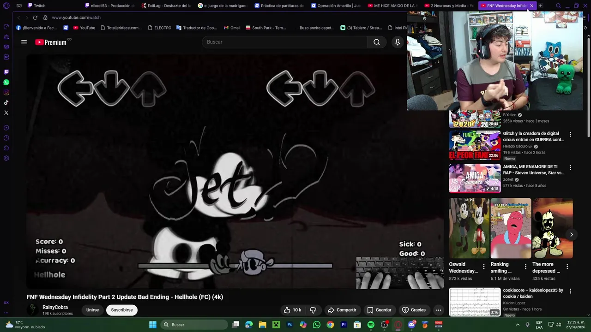Open RainyCobra channel avatar

click(32, 310)
